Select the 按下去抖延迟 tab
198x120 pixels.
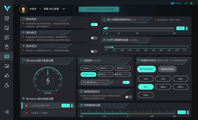point(147,69)
